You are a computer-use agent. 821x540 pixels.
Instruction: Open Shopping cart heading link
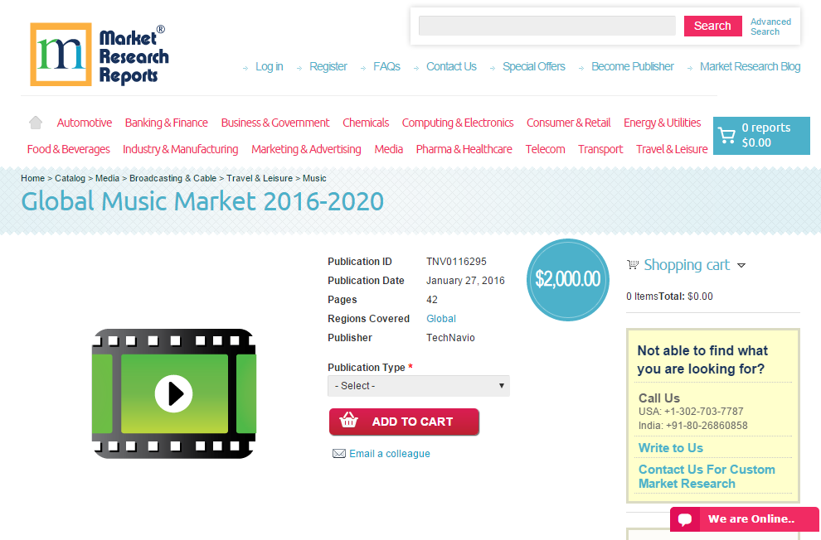point(687,265)
